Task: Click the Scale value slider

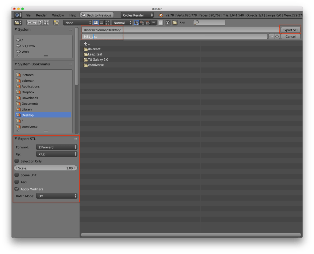Action: coord(45,168)
